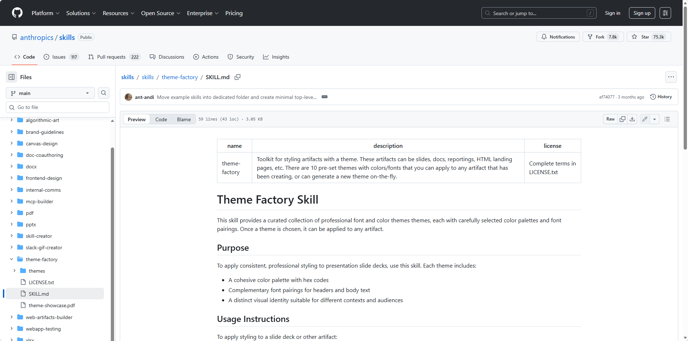This screenshot has height=341, width=688.
Task: Switch to the Code view
Action: tap(161, 119)
